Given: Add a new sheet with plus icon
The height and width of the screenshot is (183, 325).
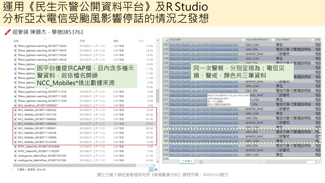Looking at the screenshot, I should pyautogui.click(x=201, y=162).
